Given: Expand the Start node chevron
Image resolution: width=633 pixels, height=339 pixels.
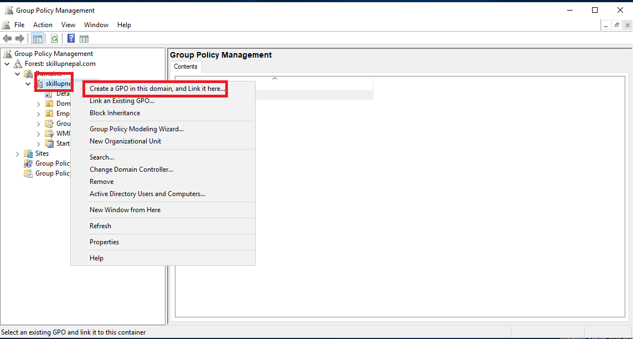Looking at the screenshot, I should (38, 144).
